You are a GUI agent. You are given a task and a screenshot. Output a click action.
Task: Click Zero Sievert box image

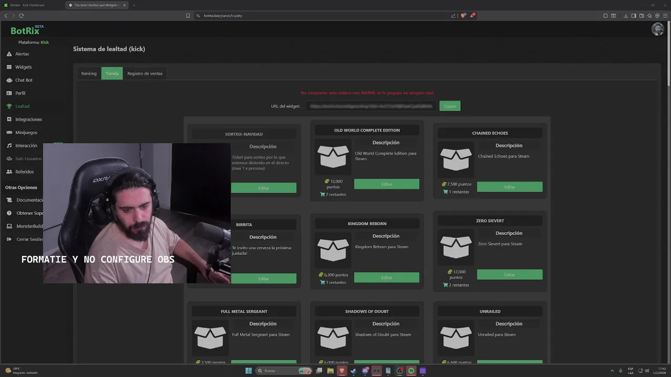pyautogui.click(x=456, y=247)
